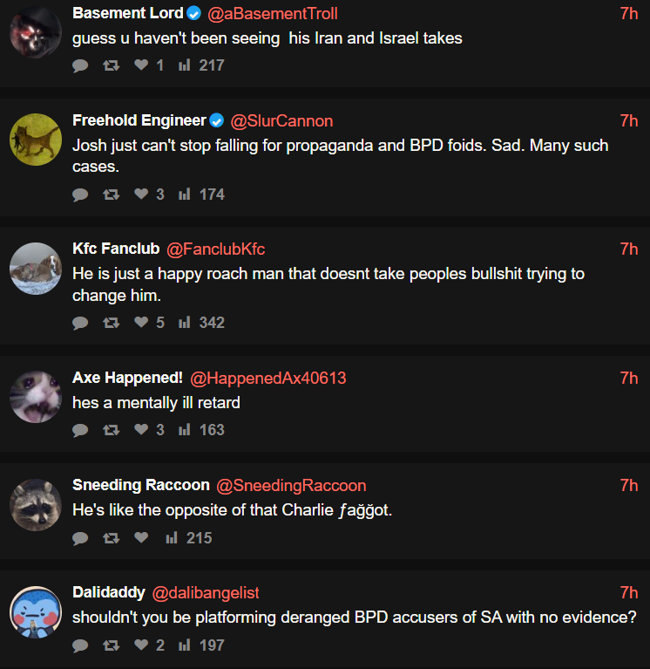
Task: Open Sneeding Raccoon's raccoon avatar
Action: (x=35, y=505)
